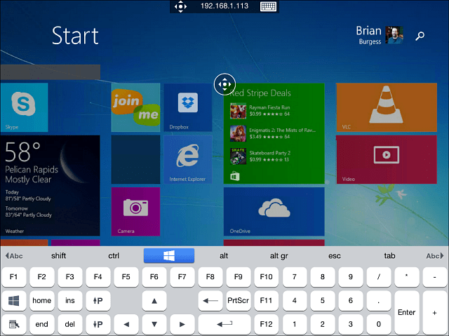Click Store icon in Red Stripe Deals tile

[235, 176]
